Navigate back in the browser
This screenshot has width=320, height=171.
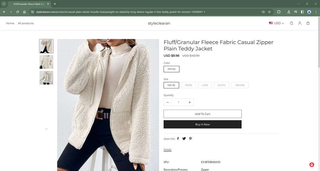point(4,12)
